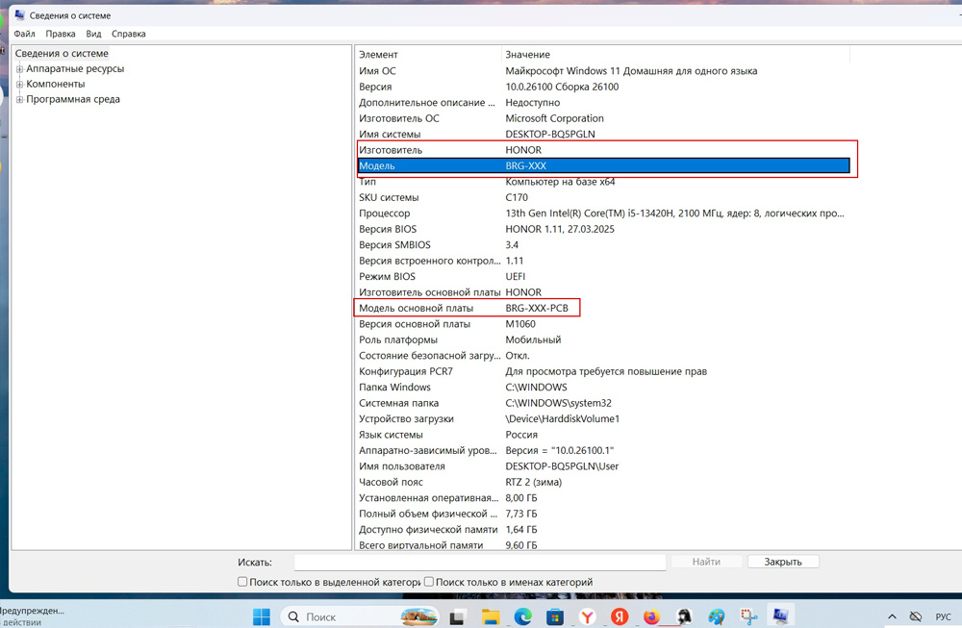Select the System Information taskbar icon

(x=780, y=616)
